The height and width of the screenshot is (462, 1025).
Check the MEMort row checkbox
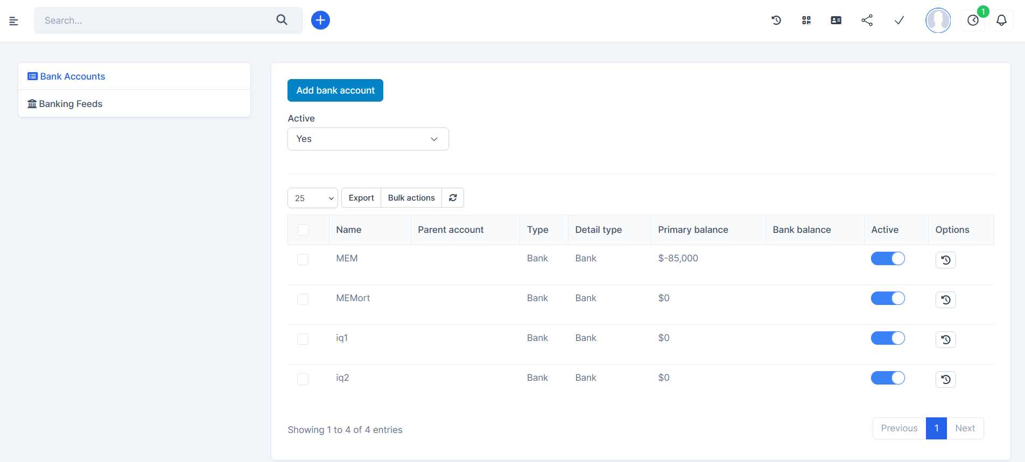click(303, 299)
